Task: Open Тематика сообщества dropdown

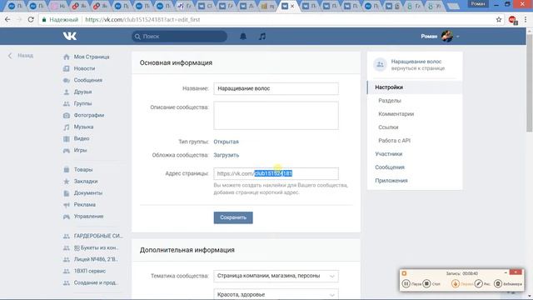Action: point(276,276)
